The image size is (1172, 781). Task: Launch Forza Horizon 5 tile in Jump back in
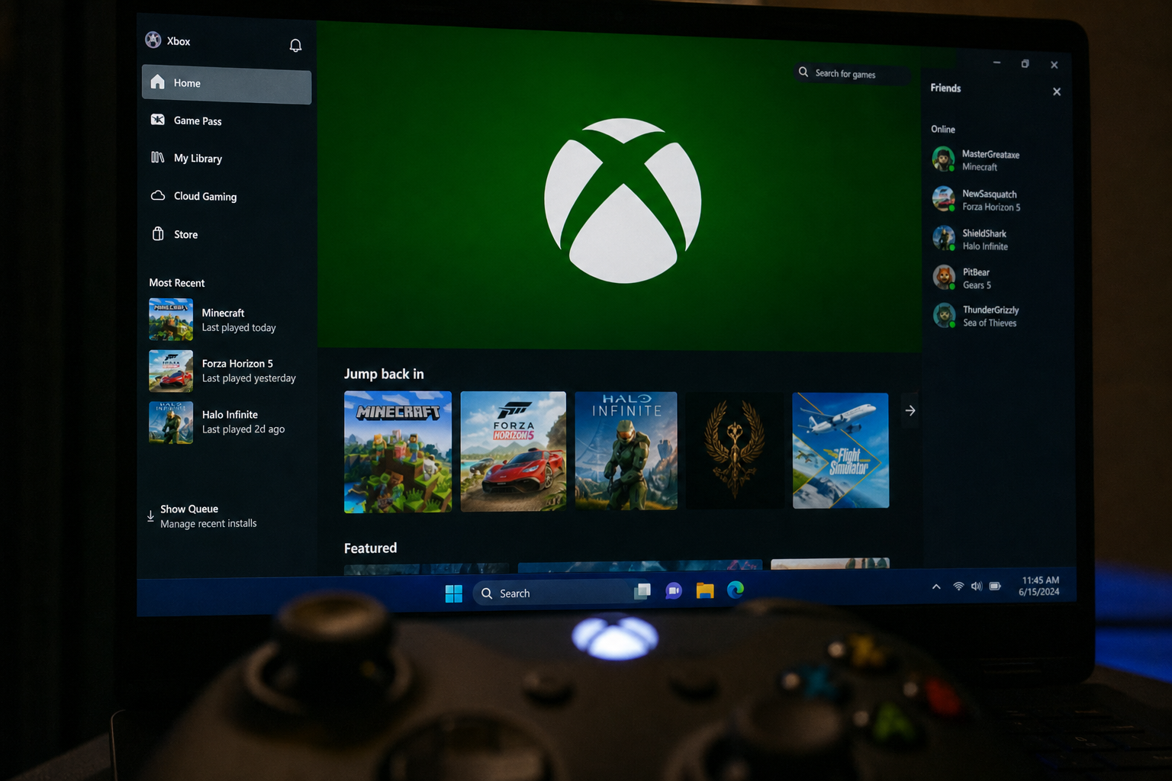coord(514,452)
